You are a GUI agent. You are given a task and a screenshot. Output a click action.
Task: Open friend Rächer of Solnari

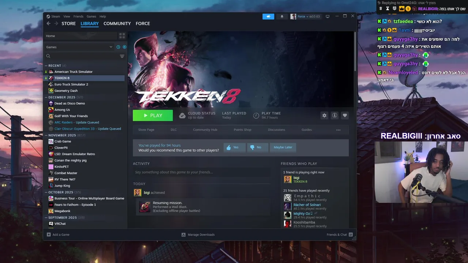307,205
